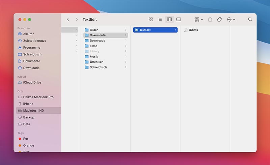Go back with the left arrow
The width and height of the screenshot is (270, 165).
[x=68, y=20]
